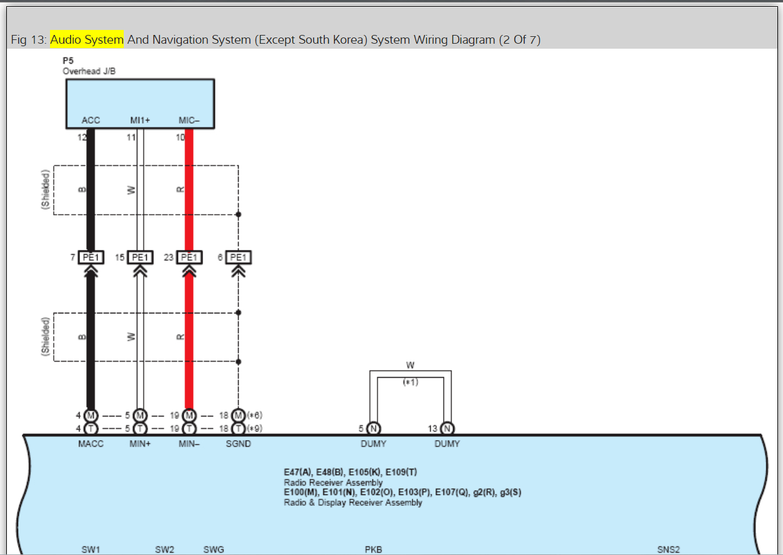Click the "Overhead J/B" component name
Viewport: 783px width, 555px height.
click(x=89, y=72)
